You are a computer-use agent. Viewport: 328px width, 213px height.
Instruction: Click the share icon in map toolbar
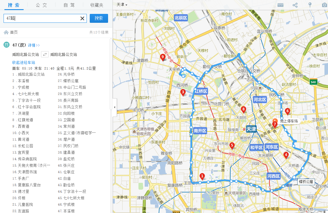pos(295,5)
